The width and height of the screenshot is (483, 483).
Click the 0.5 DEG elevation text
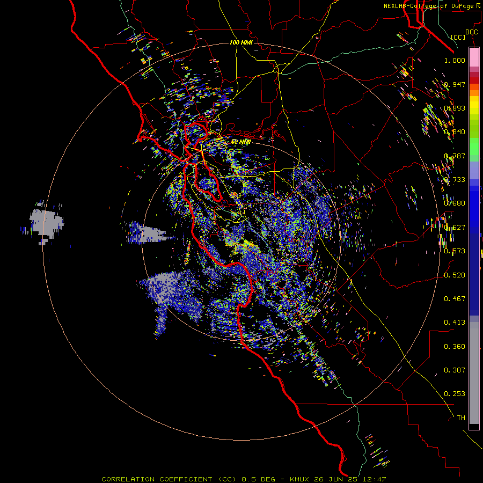tap(258, 479)
